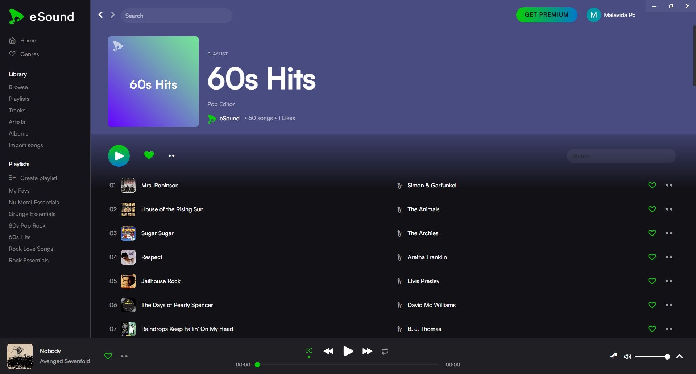This screenshot has height=374, width=696.
Task: Click the top Search field
Action: coord(177,16)
